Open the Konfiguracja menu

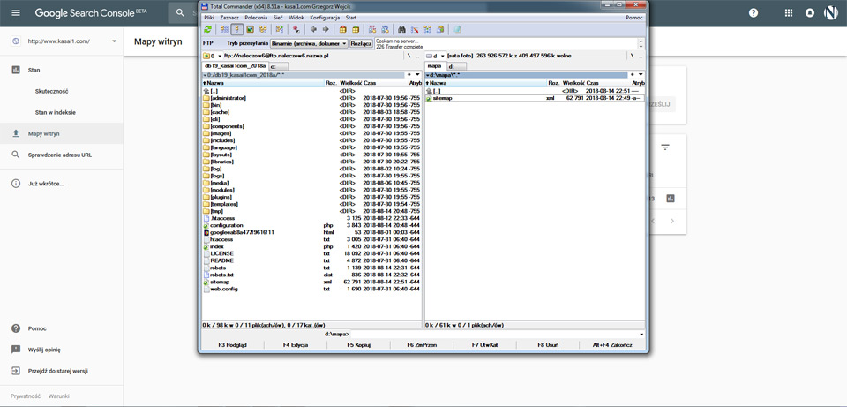[326, 18]
